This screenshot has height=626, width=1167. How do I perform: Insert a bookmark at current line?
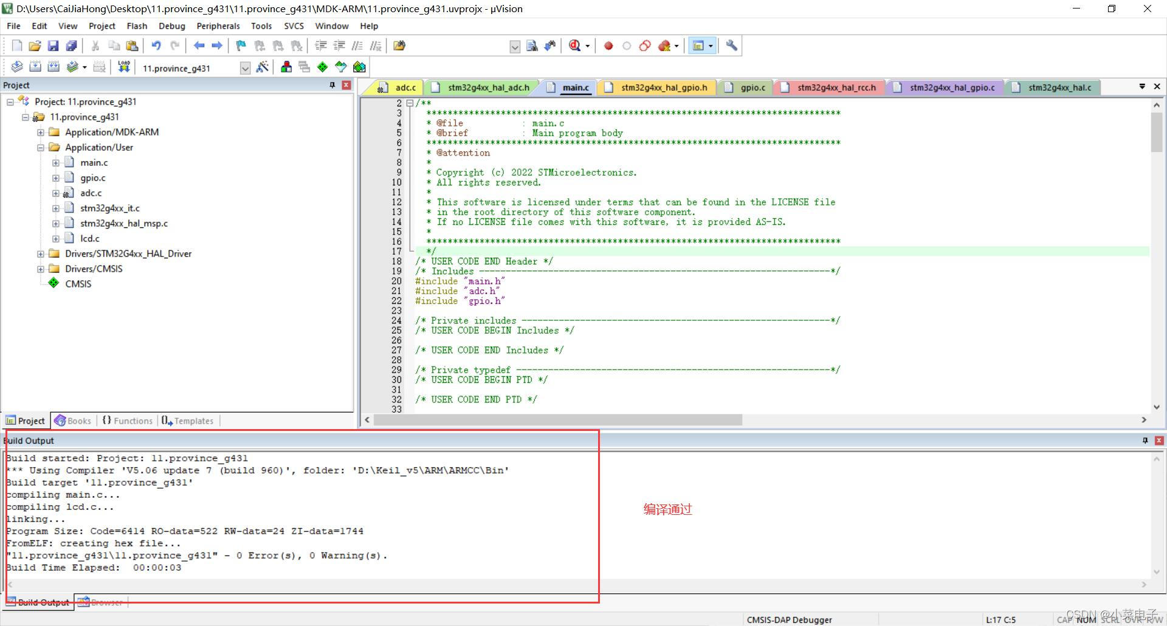pyautogui.click(x=240, y=46)
